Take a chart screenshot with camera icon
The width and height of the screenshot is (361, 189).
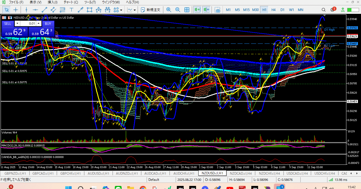pyautogui.click(x=217, y=10)
